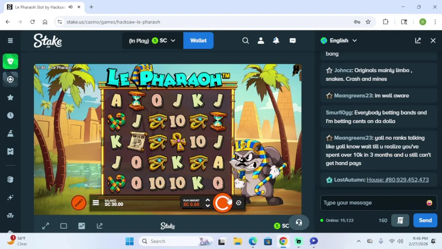Open the slot game hamburger menu
This screenshot has width=442, height=249.
(x=96, y=203)
